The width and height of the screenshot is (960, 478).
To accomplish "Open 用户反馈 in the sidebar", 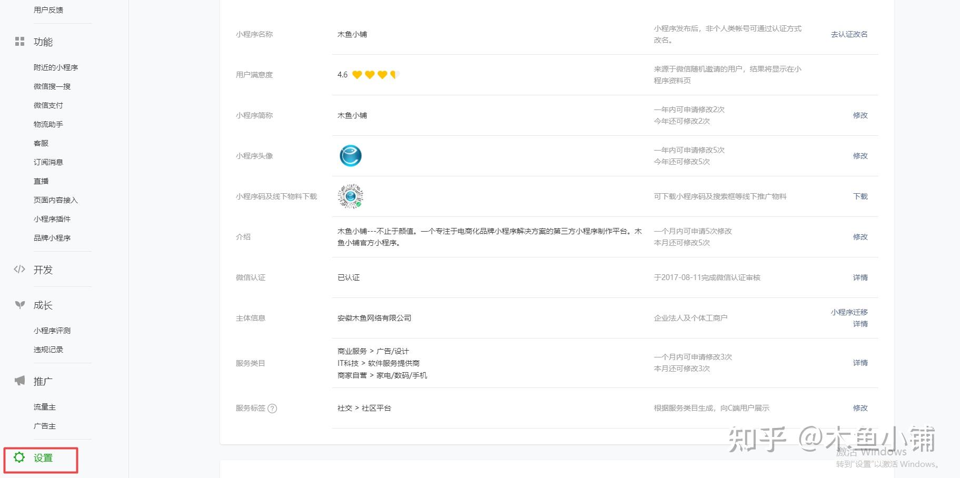I will coord(48,10).
